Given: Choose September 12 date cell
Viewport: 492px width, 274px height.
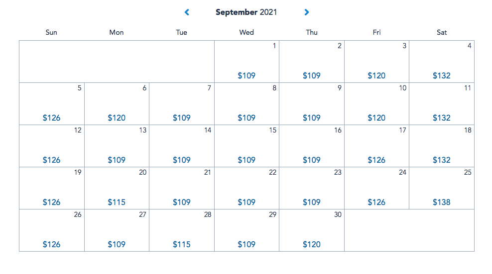Looking at the screenshot, I should tap(52, 146).
